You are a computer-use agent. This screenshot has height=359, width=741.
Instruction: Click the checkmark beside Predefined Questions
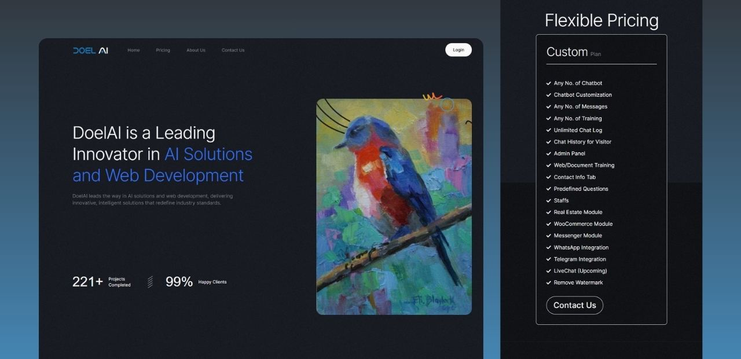pyautogui.click(x=549, y=189)
